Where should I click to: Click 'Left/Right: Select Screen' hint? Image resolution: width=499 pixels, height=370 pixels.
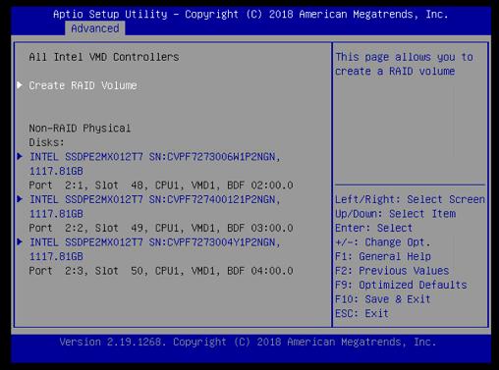410,199
